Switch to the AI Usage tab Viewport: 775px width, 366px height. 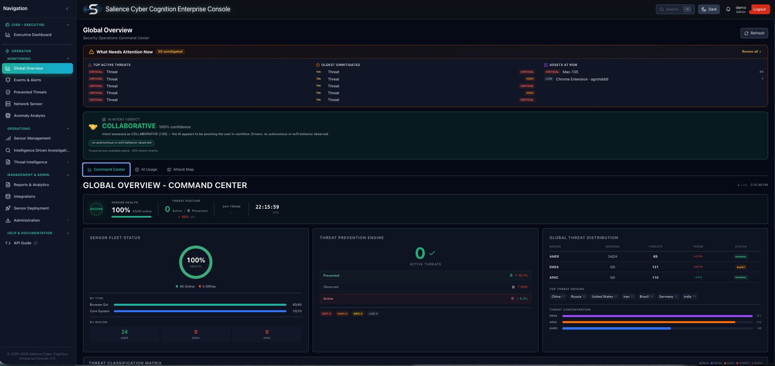pos(146,170)
